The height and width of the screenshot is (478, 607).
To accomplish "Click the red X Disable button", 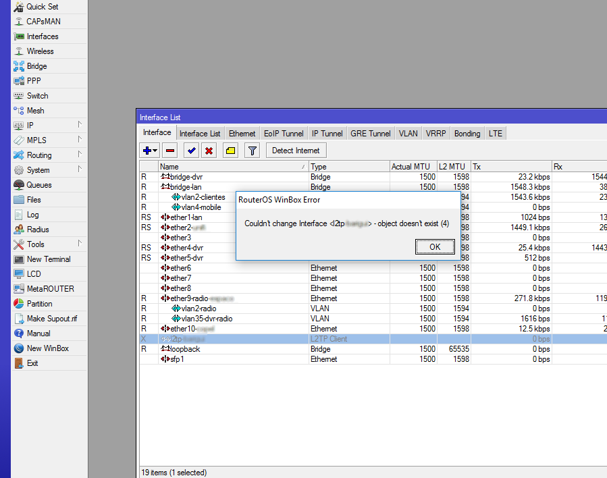I will click(x=209, y=151).
